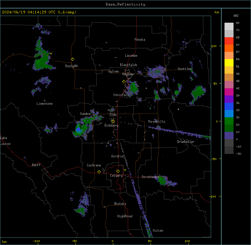This screenshot has height=245, width=251.
Task: Select the yellow diamond marker beside RedDeer
Action: tap(124, 82)
